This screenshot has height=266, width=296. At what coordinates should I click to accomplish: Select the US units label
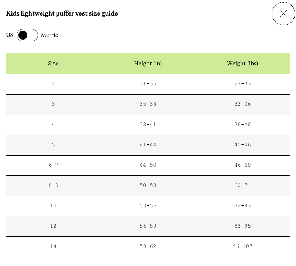10,35
